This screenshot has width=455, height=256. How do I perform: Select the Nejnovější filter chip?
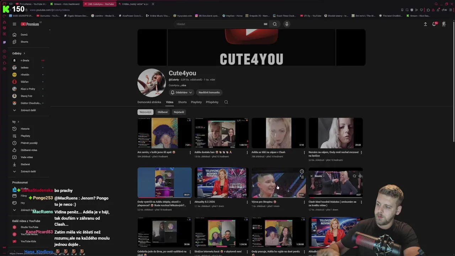(145, 112)
